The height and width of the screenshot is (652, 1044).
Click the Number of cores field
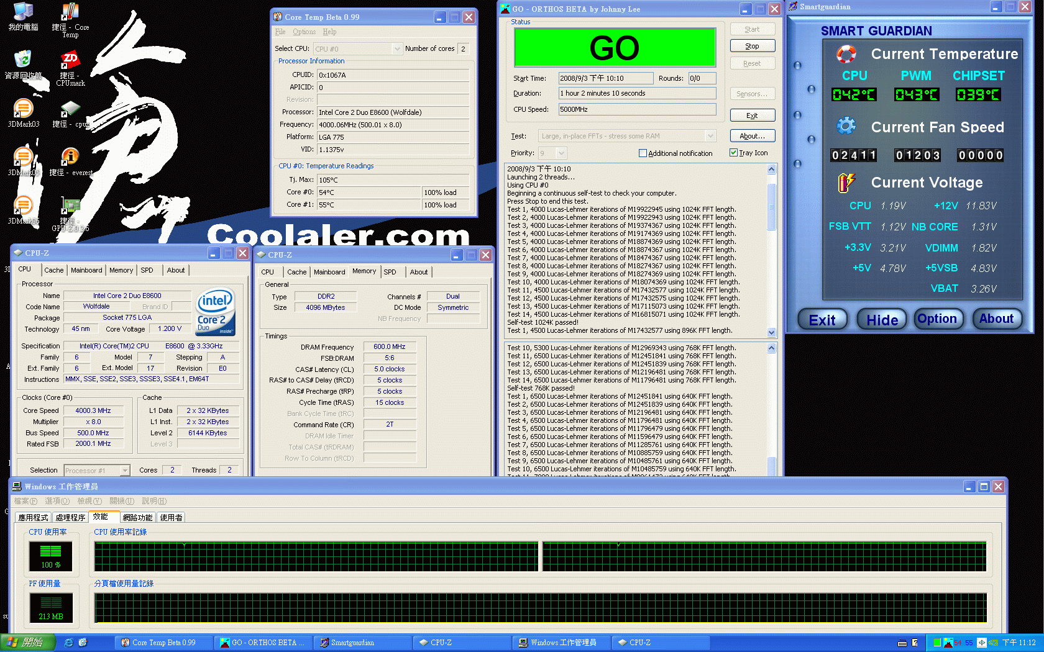[x=464, y=48]
